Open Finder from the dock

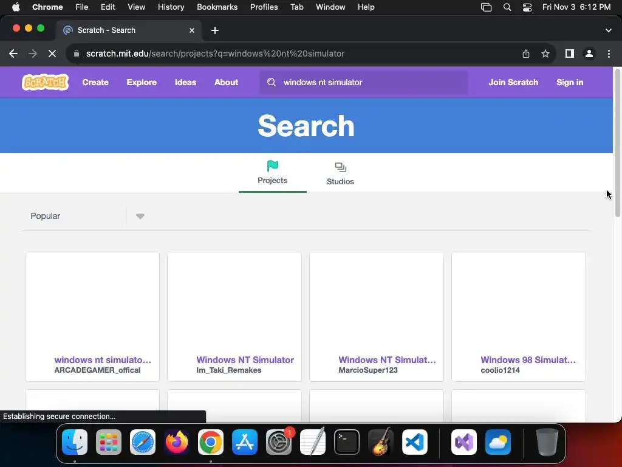pos(75,442)
